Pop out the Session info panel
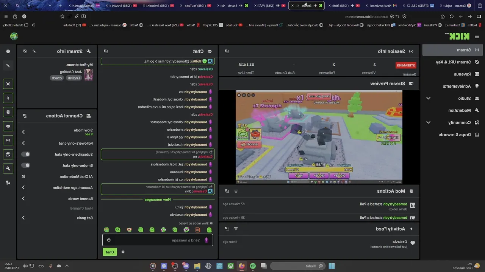 pos(227,51)
